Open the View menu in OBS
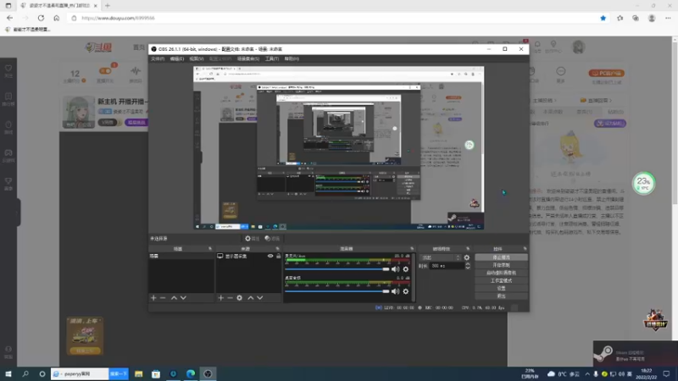The image size is (678, 381). coord(197,58)
